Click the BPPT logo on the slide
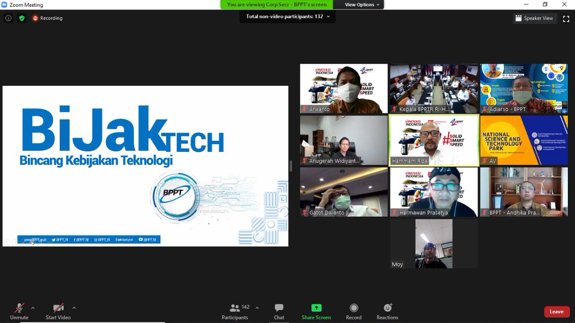This screenshot has height=323, width=575. (x=175, y=196)
